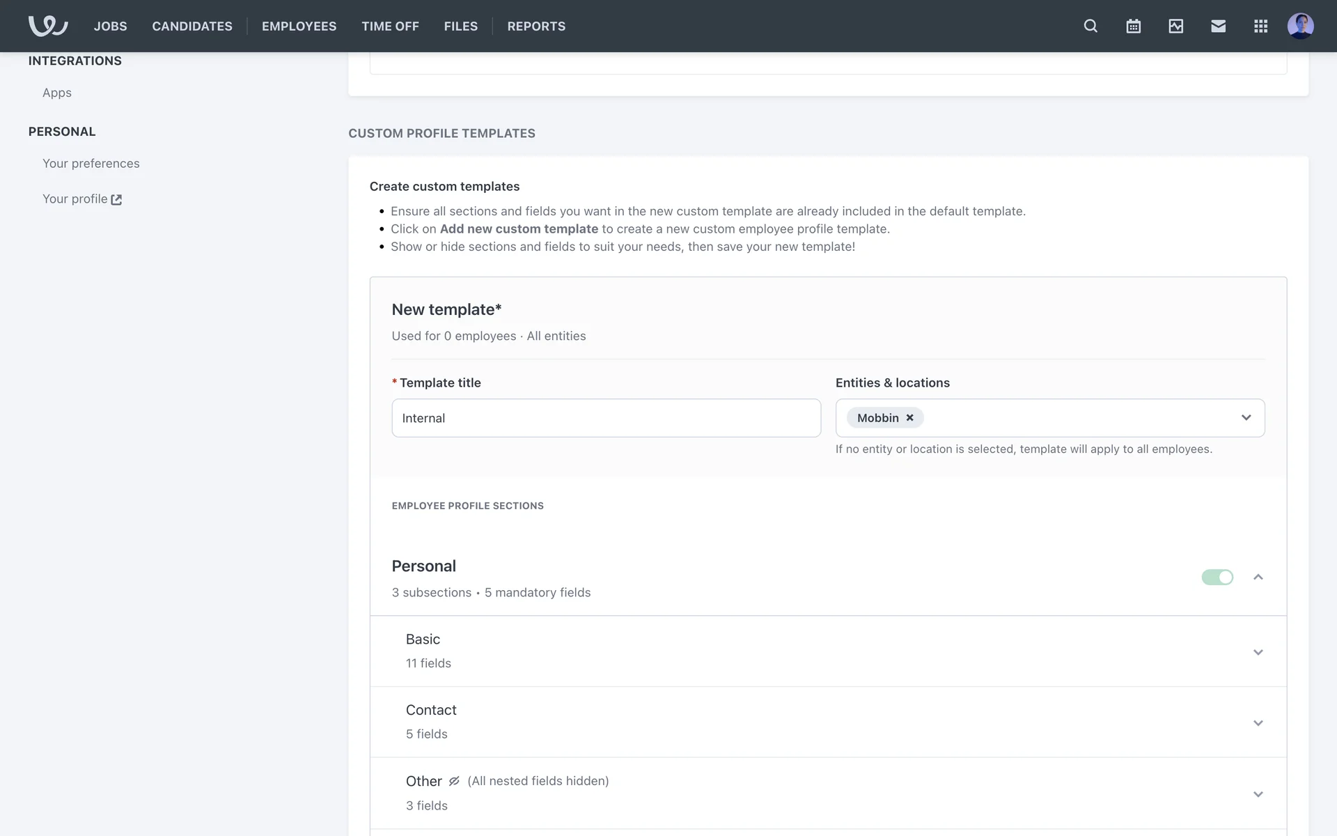Go to the Candidates menu
This screenshot has height=836, width=1337.
(192, 26)
